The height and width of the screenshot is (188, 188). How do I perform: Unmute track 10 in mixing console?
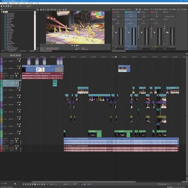click(x=151, y=26)
